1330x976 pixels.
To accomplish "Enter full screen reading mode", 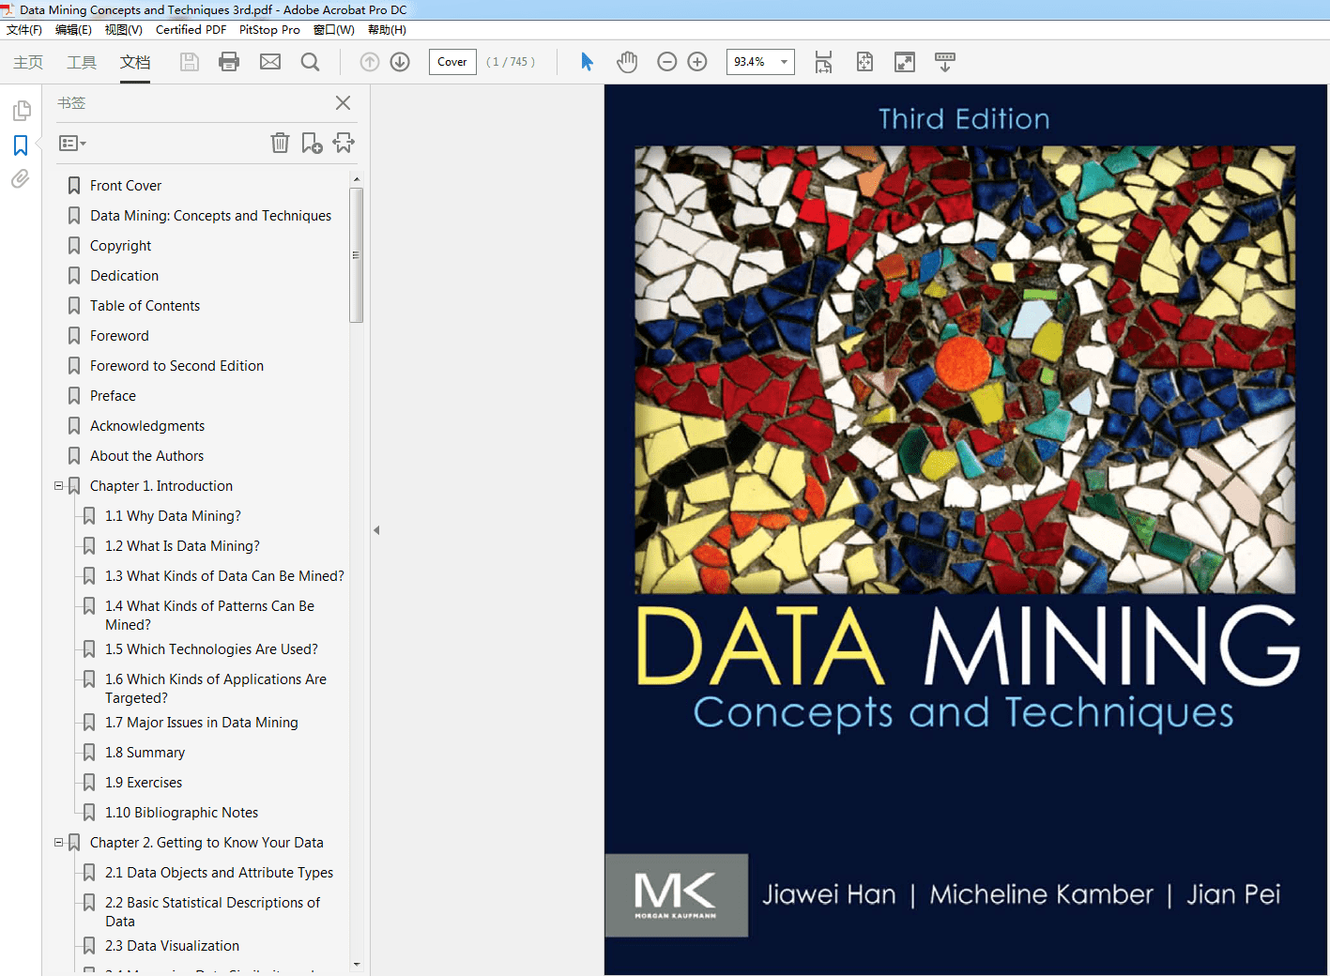I will click(904, 62).
